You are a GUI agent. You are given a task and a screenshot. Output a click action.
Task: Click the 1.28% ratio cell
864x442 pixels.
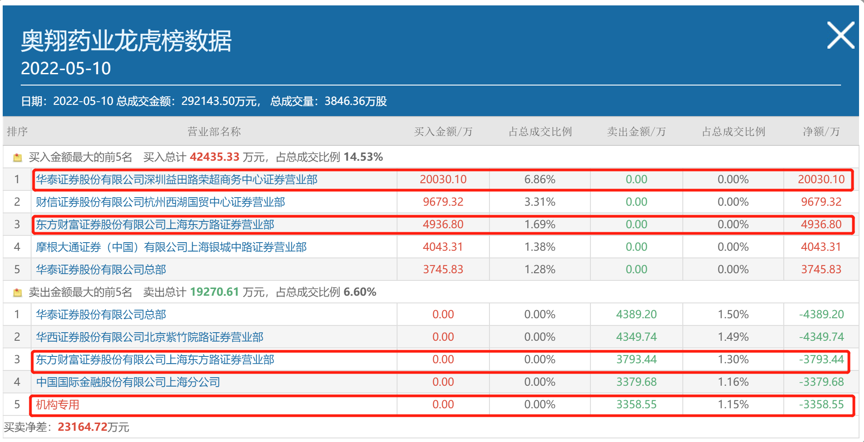[x=540, y=270]
